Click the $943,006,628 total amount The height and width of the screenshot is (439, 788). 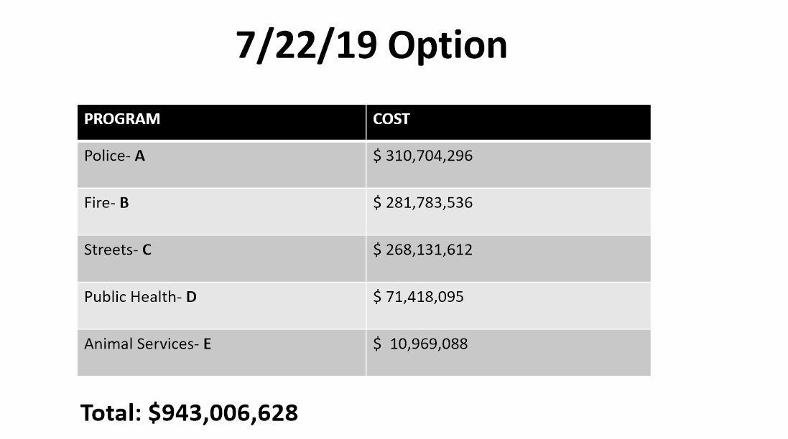223,413
